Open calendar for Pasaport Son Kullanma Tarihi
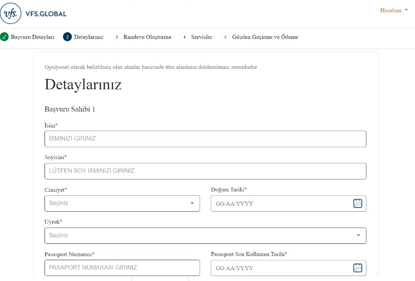Viewport: 415px width, 281px height. click(x=357, y=268)
